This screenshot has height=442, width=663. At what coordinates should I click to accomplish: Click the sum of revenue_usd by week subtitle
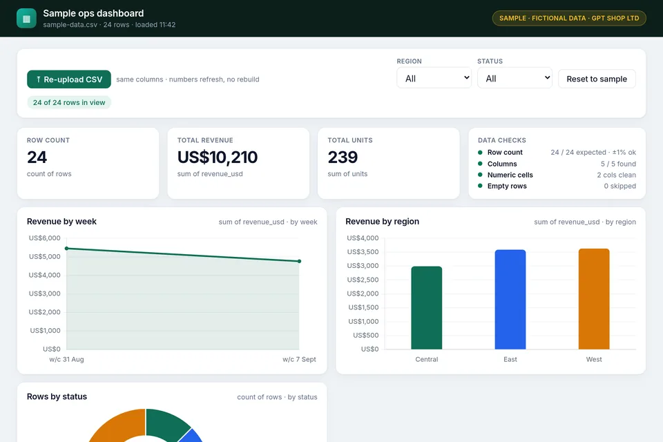[268, 222]
